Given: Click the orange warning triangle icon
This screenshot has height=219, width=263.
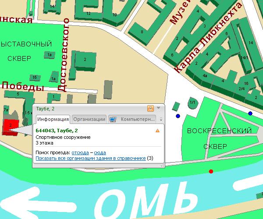Looking at the screenshot, I should pos(157,131).
